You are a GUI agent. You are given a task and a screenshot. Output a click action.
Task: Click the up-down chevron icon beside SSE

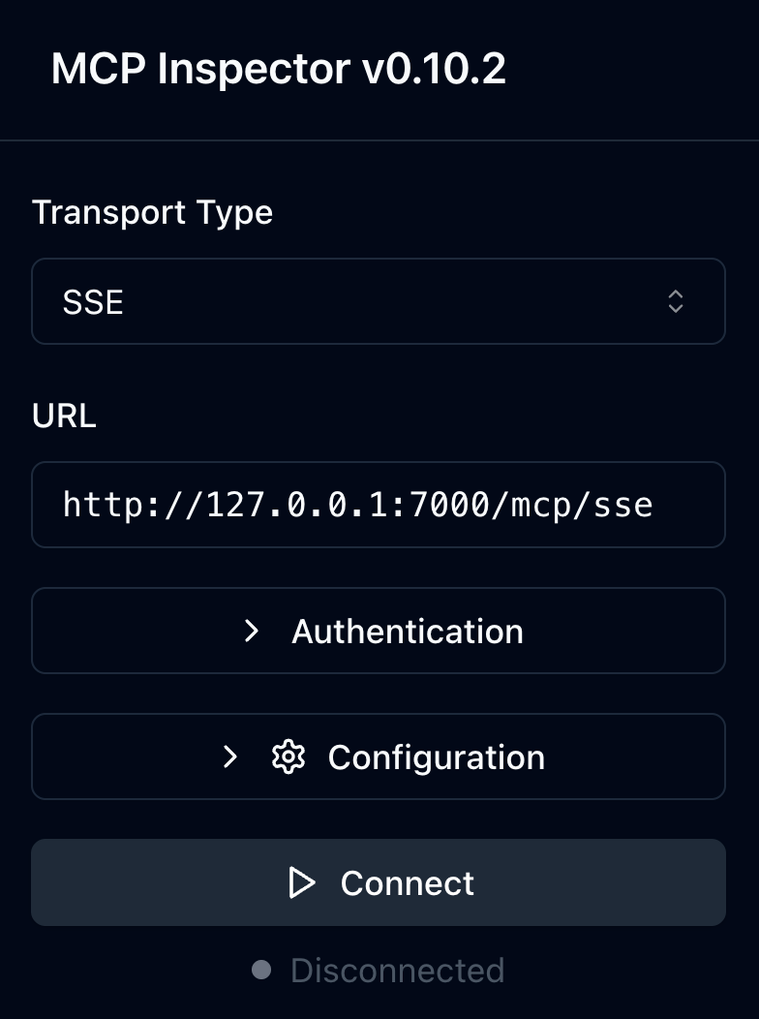676,301
